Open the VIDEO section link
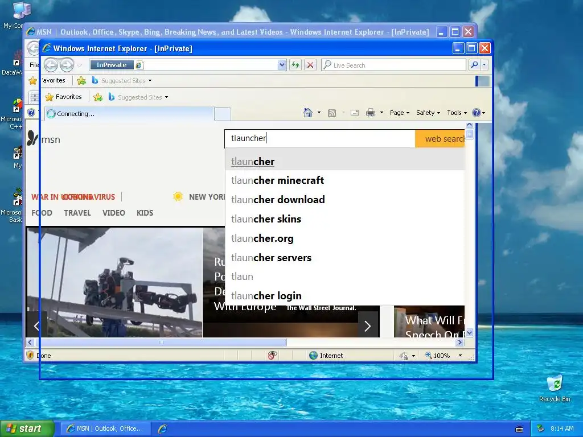 (114, 213)
